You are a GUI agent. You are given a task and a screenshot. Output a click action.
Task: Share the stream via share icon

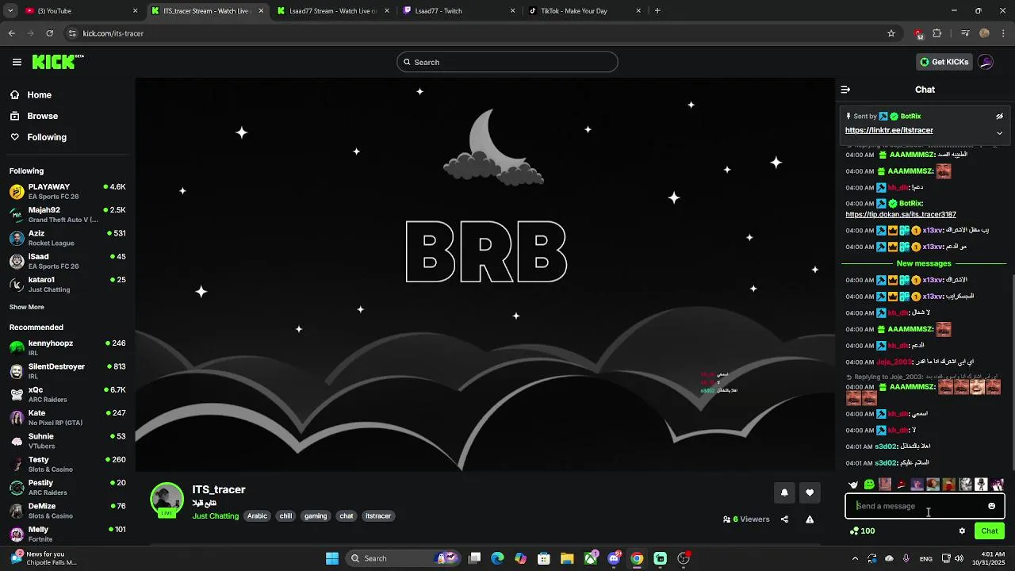784,519
